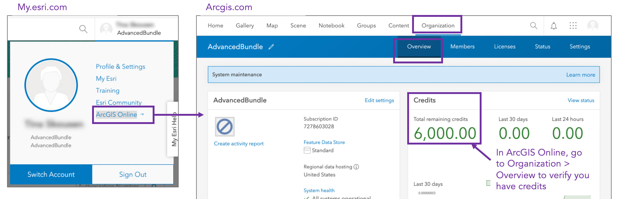Switch to the Members tab
This screenshot has width=618, height=199.
pyautogui.click(x=462, y=47)
